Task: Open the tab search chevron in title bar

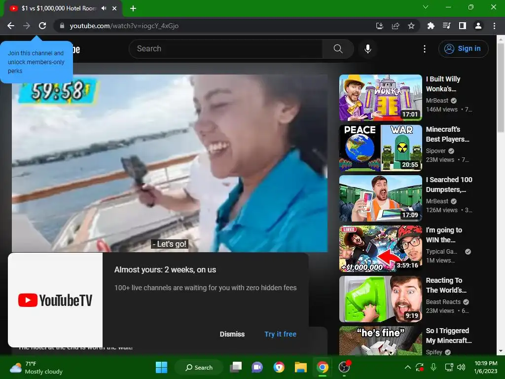Action: [426, 7]
